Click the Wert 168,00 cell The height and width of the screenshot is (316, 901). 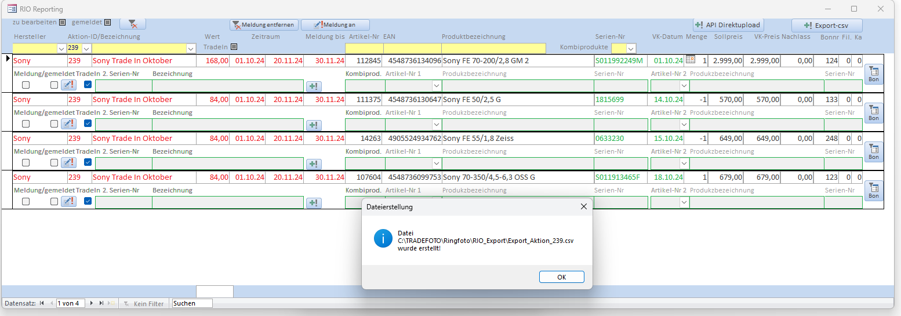(x=212, y=60)
